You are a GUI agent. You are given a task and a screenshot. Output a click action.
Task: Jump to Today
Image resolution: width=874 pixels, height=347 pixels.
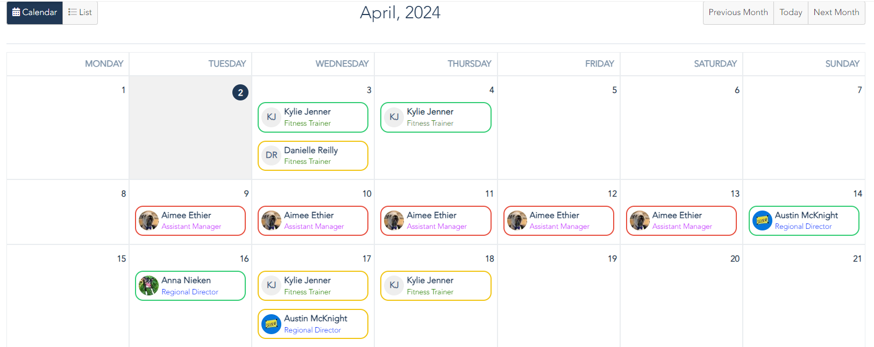(791, 12)
